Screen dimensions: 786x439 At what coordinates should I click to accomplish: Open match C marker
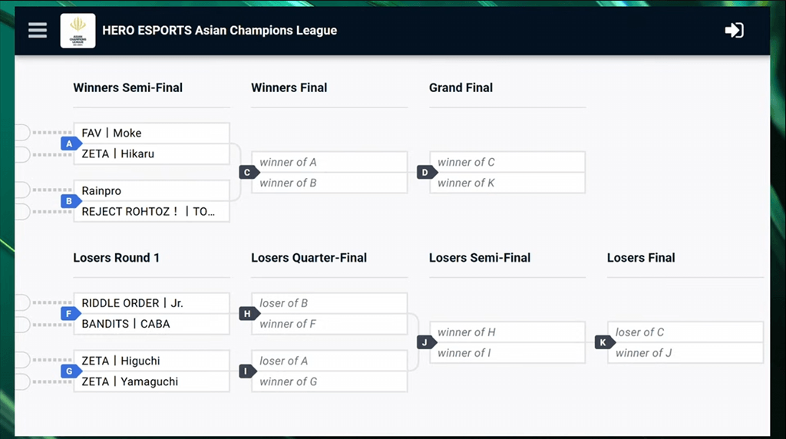click(x=249, y=173)
